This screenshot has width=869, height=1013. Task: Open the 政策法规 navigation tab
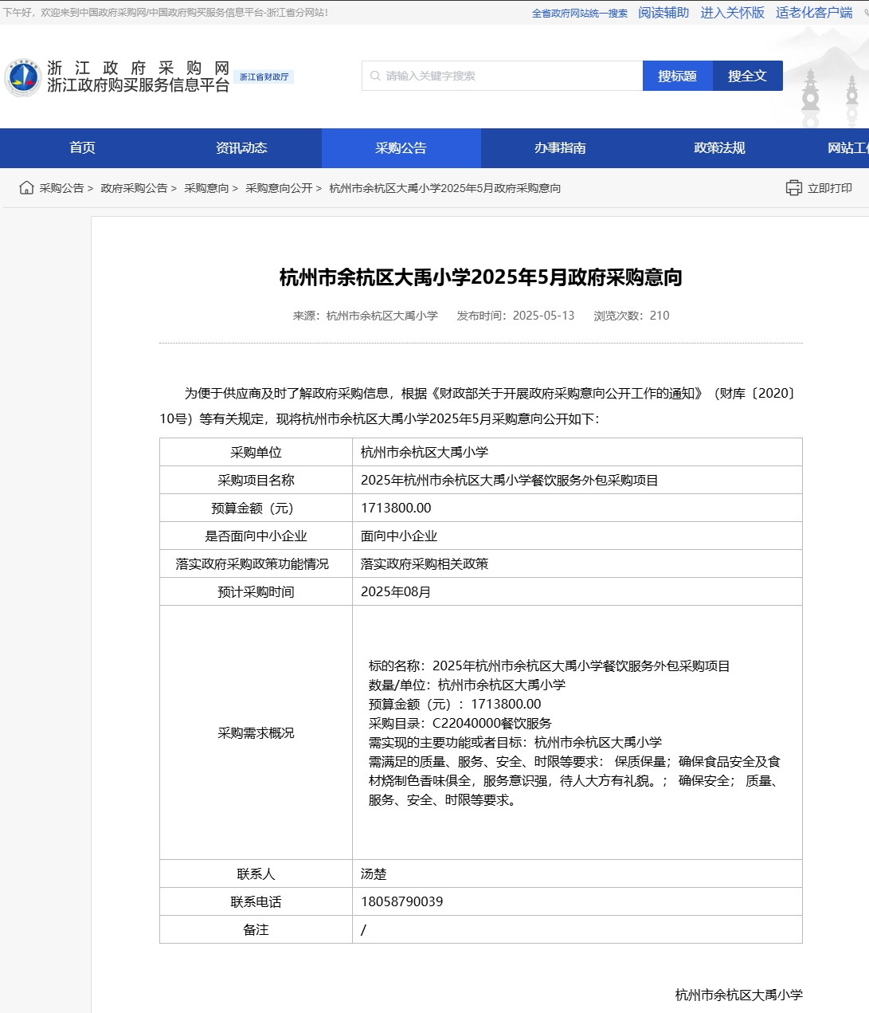(719, 147)
